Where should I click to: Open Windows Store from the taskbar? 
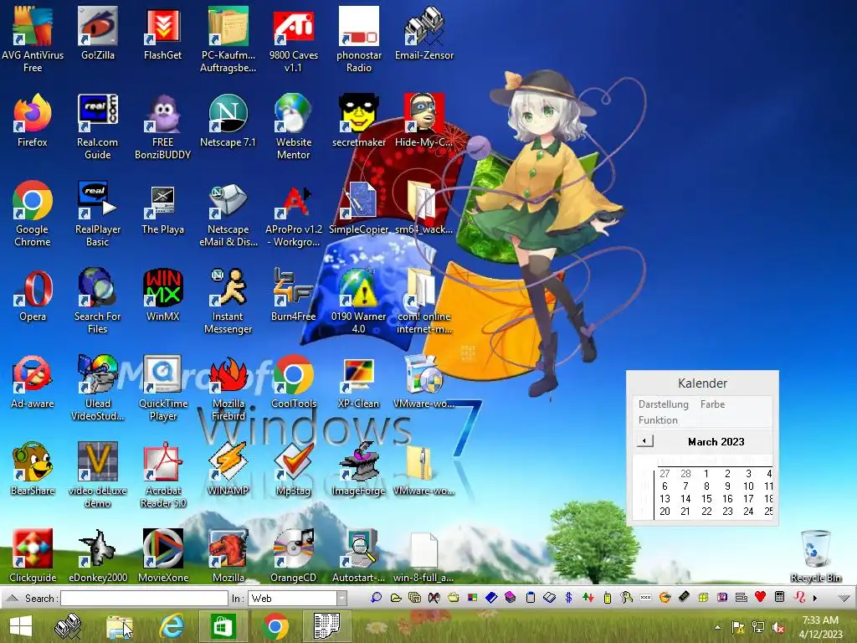point(223,626)
